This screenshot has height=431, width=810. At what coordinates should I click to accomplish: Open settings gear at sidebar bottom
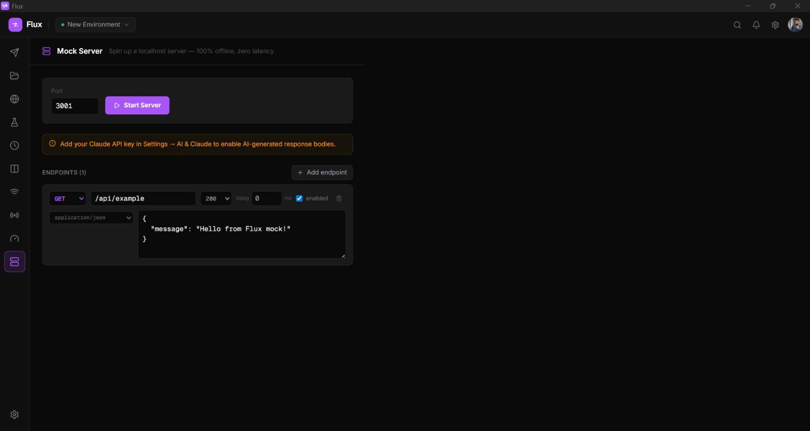click(15, 415)
